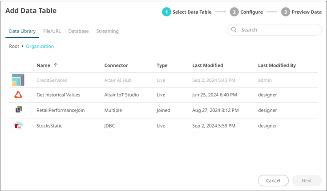
Task: Click into the Search input field
Action: (x=278, y=30)
